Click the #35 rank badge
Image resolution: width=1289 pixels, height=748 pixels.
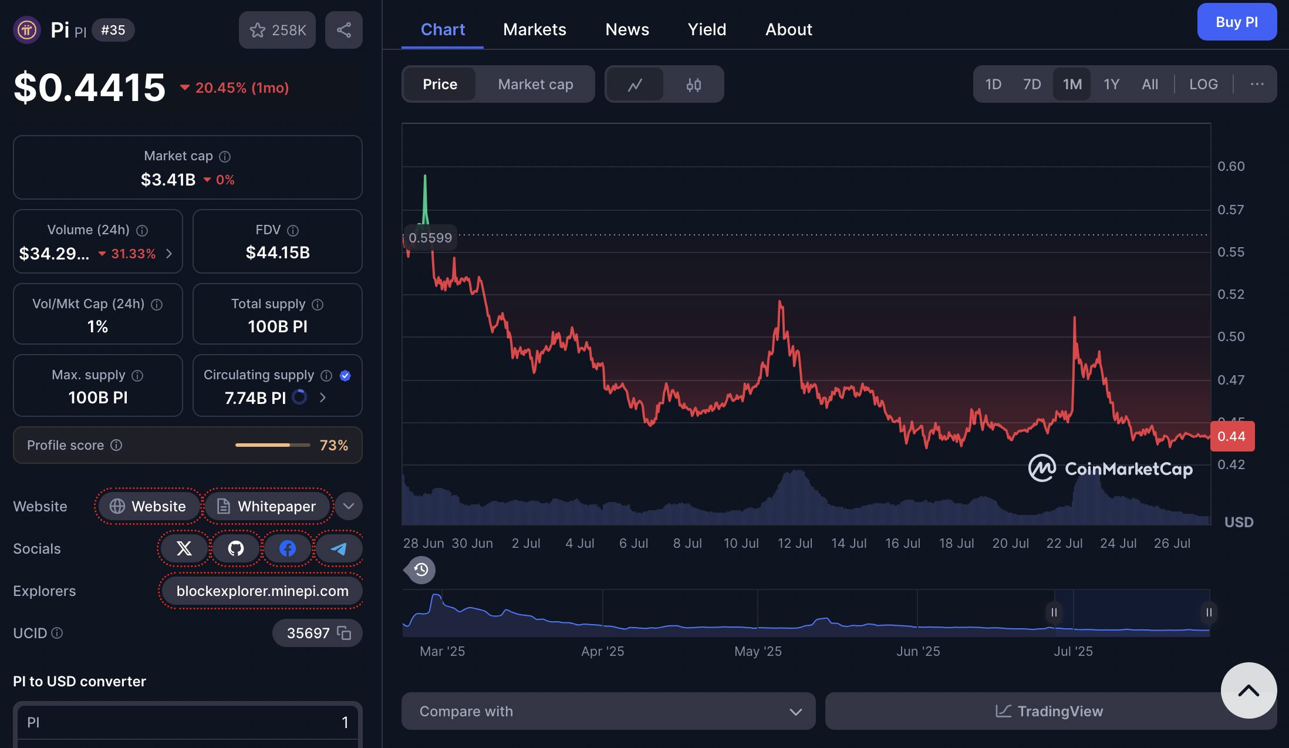[113, 30]
